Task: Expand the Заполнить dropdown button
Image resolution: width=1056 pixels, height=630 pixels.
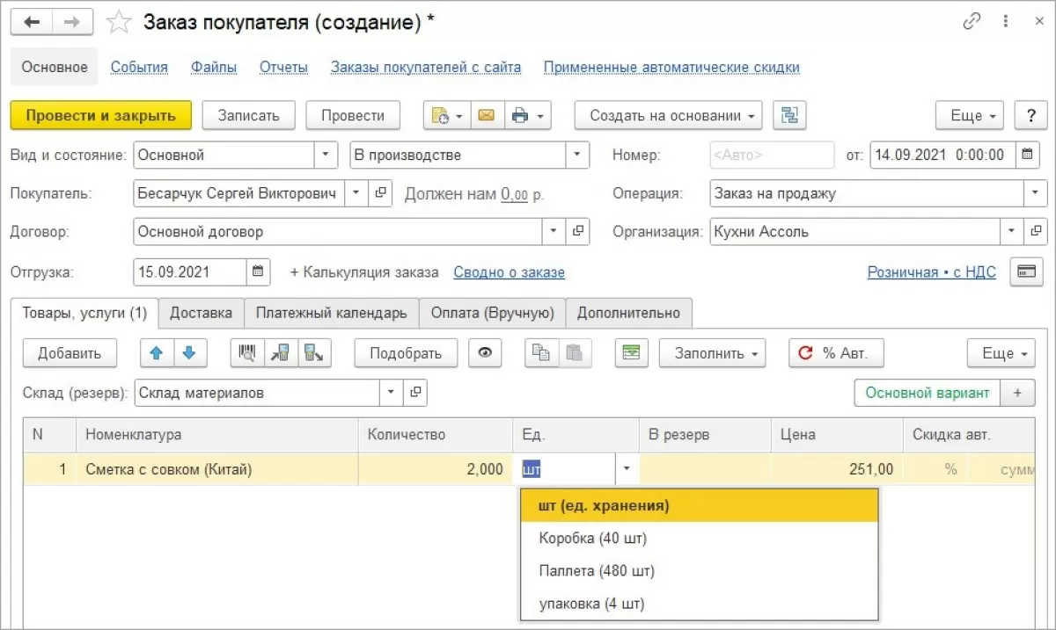Action: (712, 353)
